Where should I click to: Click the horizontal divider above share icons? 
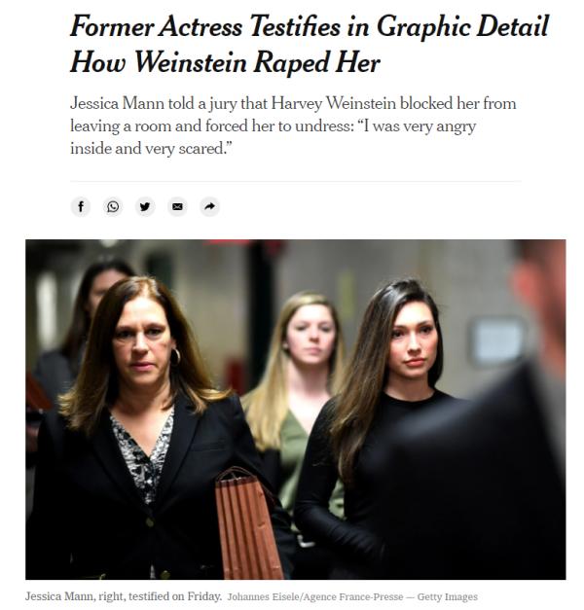pos(296,181)
